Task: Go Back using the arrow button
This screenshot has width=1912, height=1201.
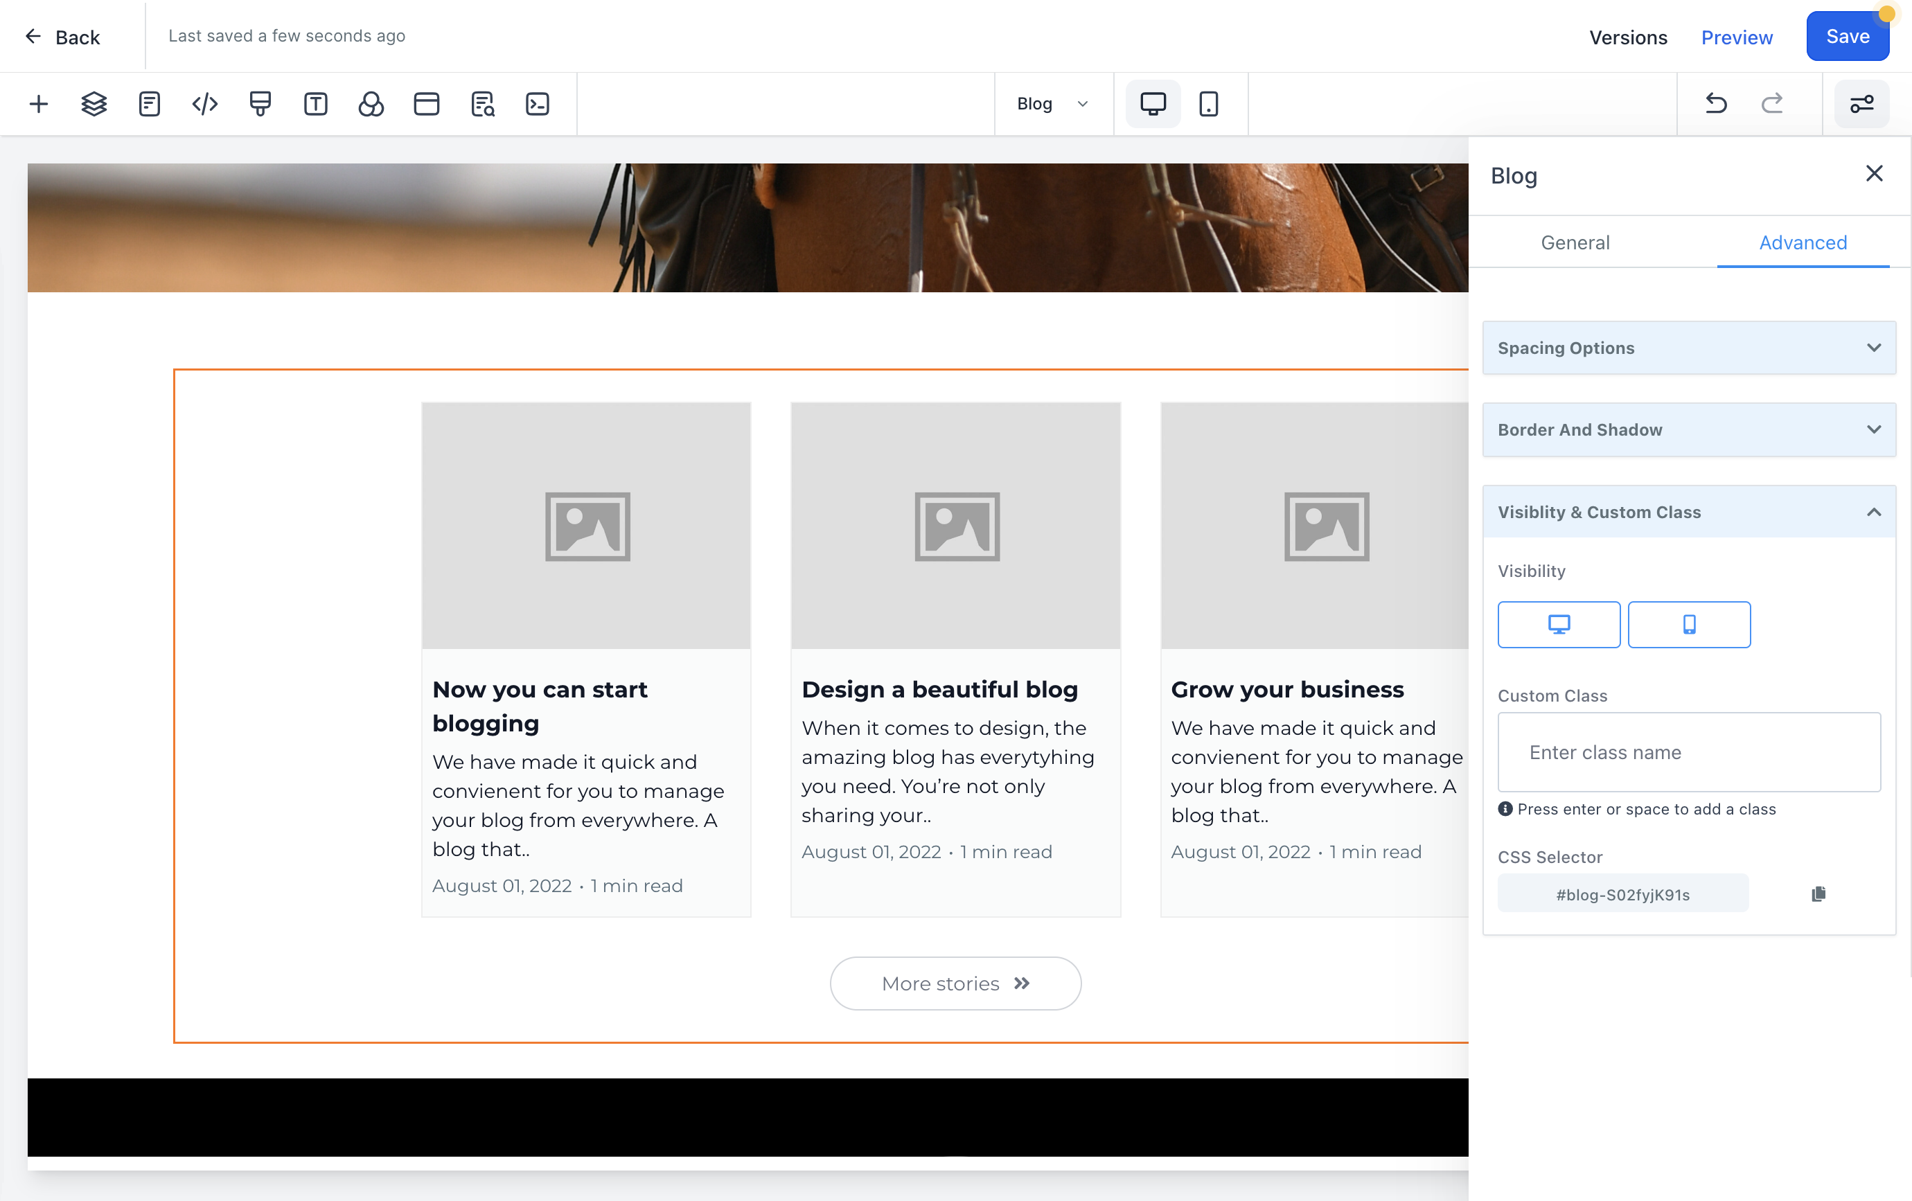Action: click(x=62, y=37)
